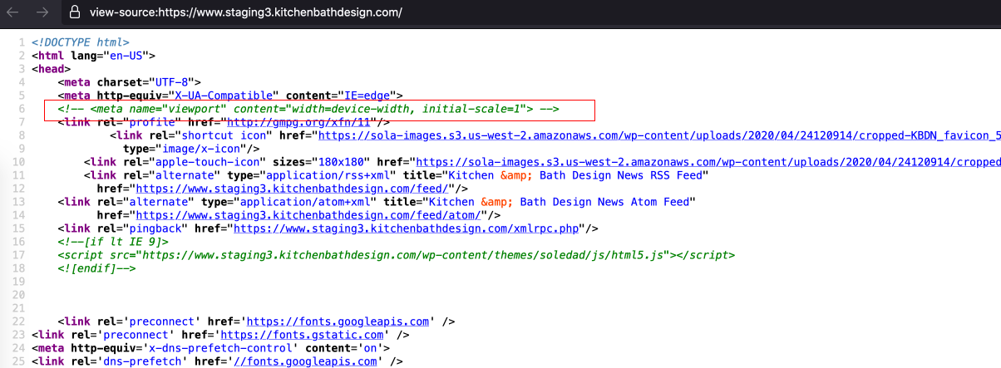Click the meta charset="UTF-8" line
Image resolution: width=1001 pixels, height=368 pixels.
click(130, 82)
